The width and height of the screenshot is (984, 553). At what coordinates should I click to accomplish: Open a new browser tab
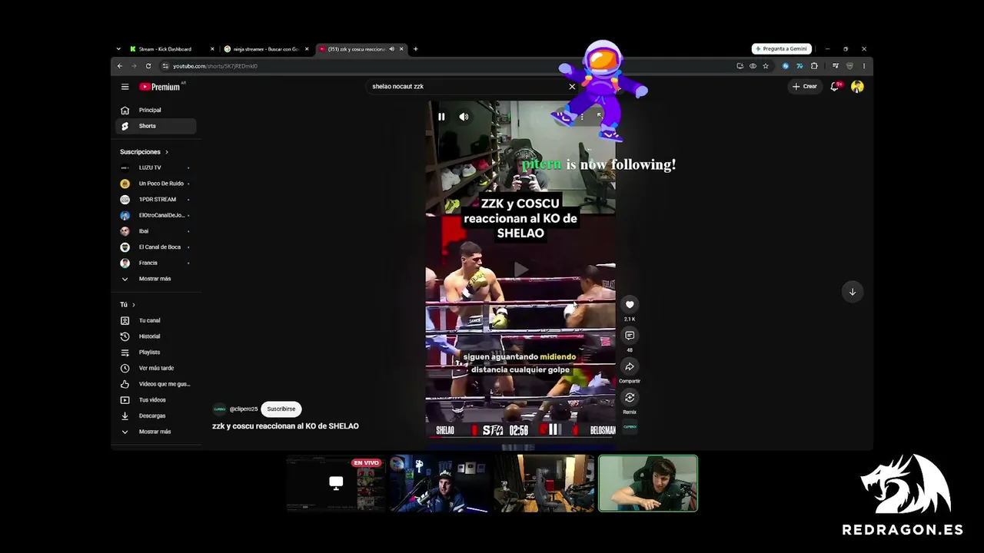coord(415,49)
